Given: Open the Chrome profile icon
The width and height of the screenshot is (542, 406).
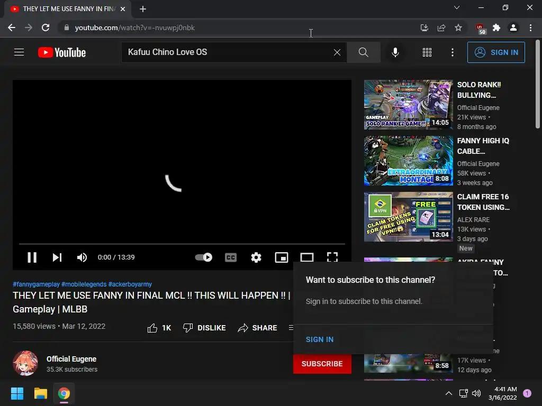Looking at the screenshot, I should (513, 27).
